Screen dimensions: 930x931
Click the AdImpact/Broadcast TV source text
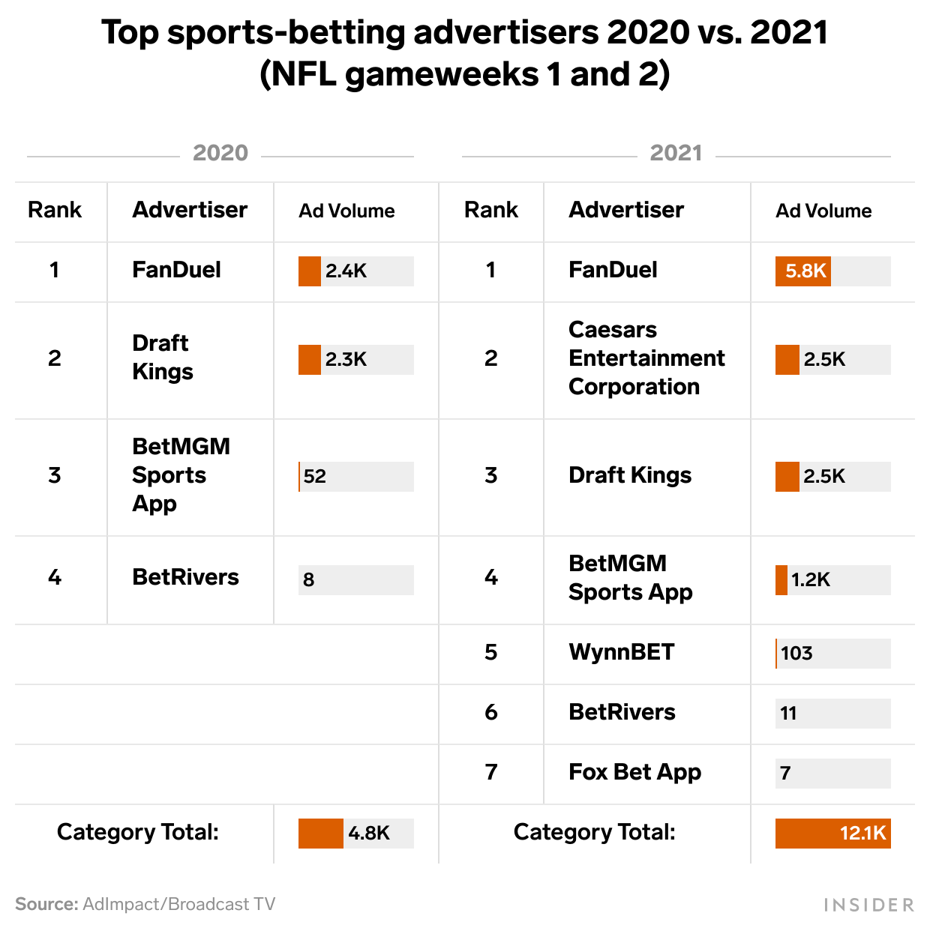pyautogui.click(x=179, y=904)
